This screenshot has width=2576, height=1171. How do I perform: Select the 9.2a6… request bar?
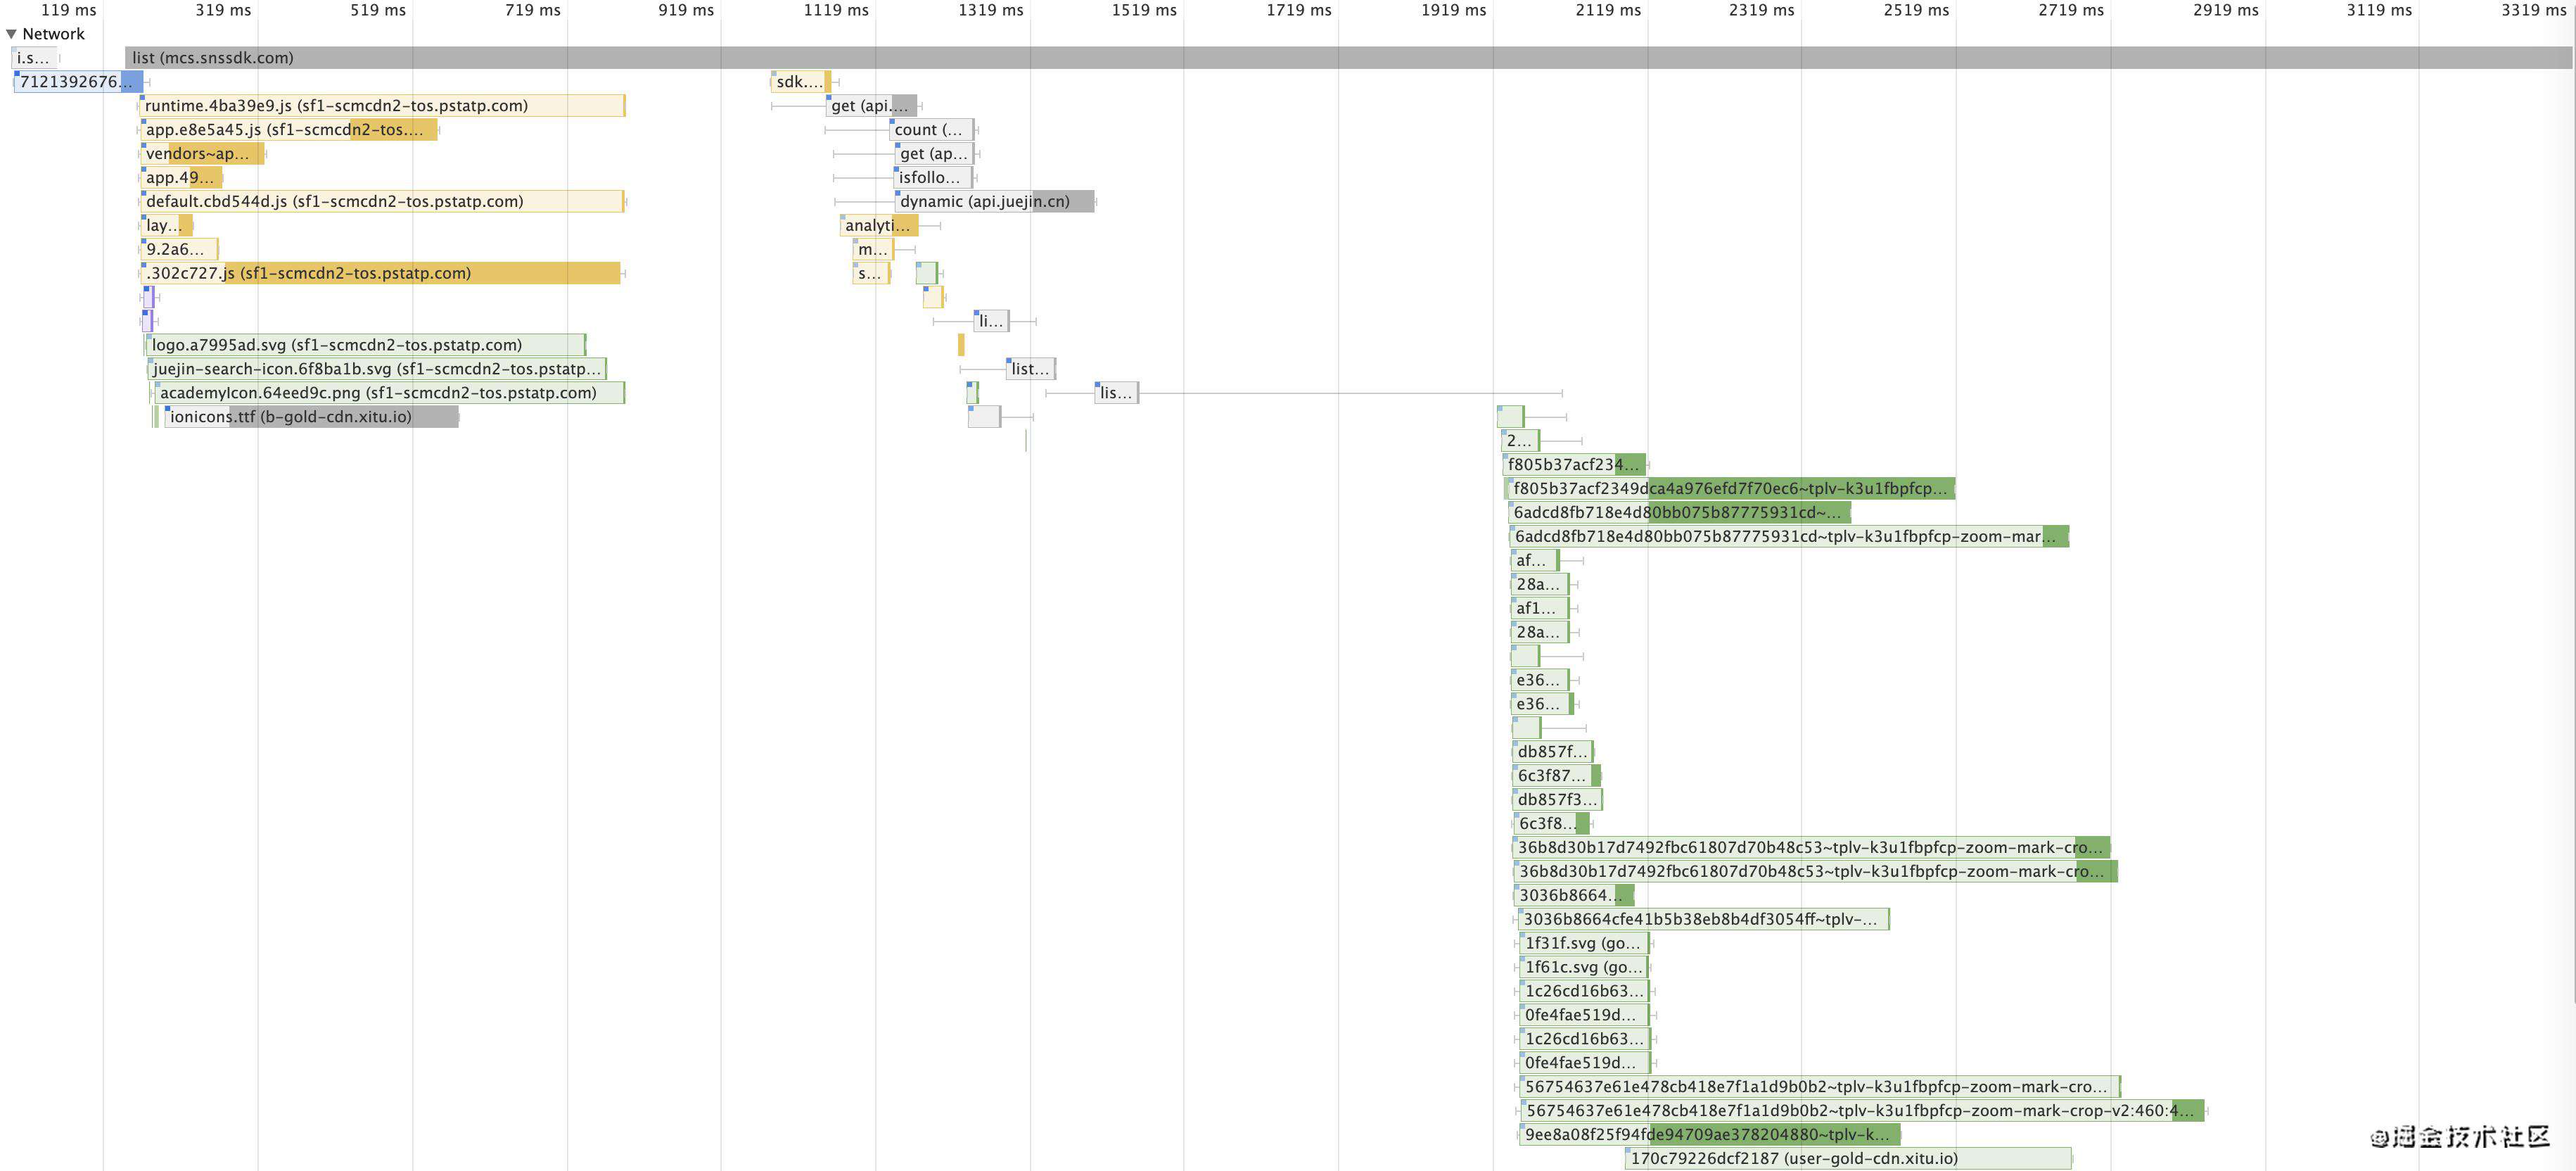point(179,250)
